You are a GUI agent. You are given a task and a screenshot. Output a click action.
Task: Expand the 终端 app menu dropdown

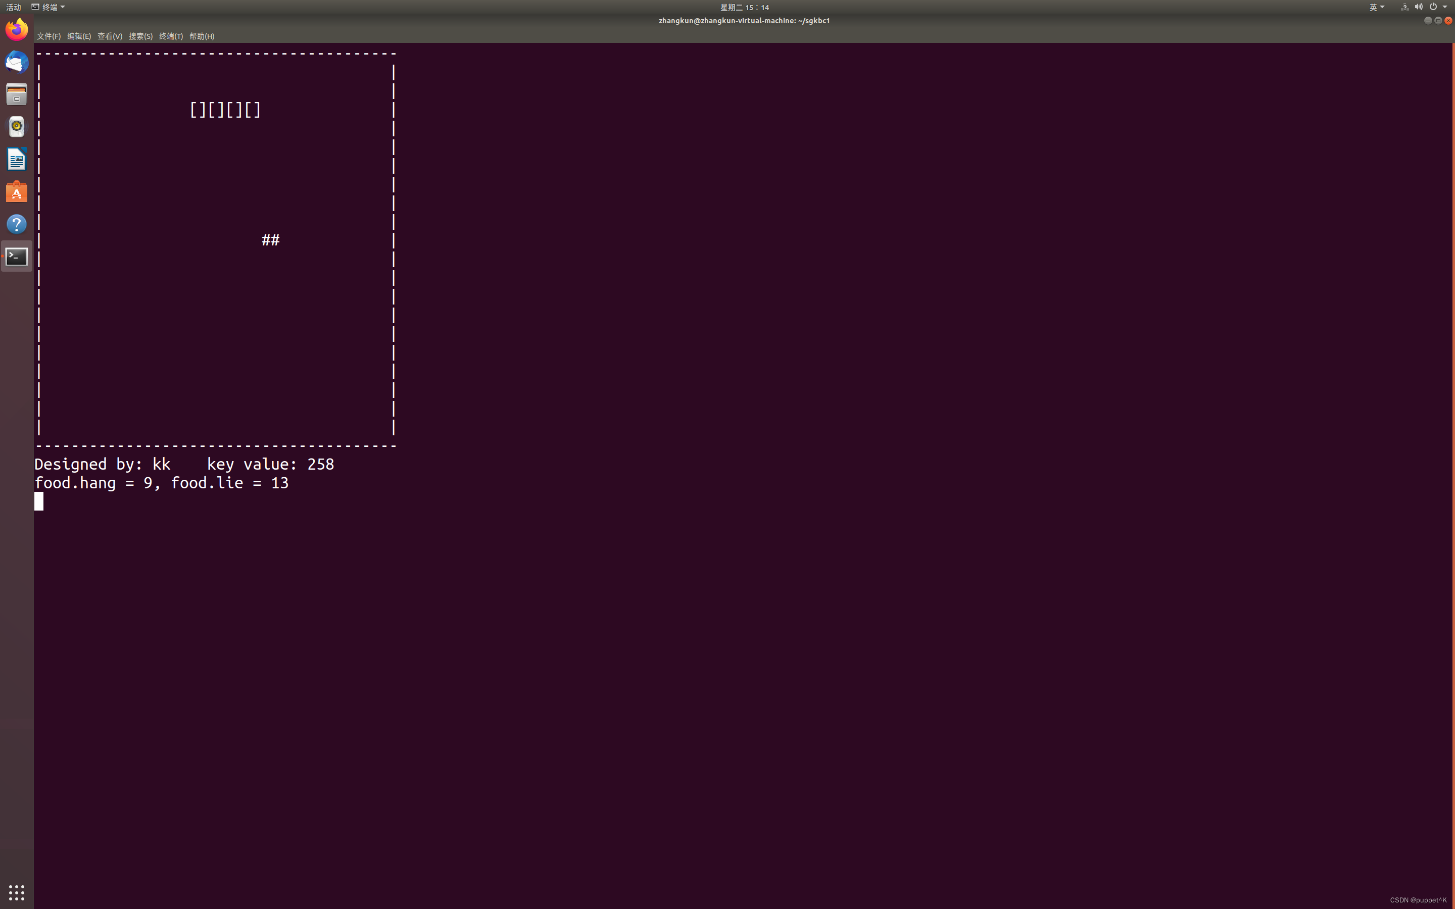tap(48, 7)
